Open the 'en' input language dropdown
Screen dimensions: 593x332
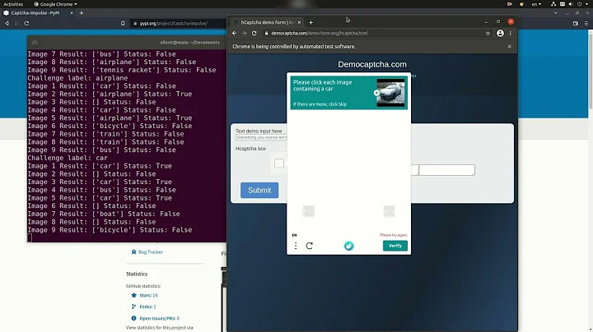point(536,4)
